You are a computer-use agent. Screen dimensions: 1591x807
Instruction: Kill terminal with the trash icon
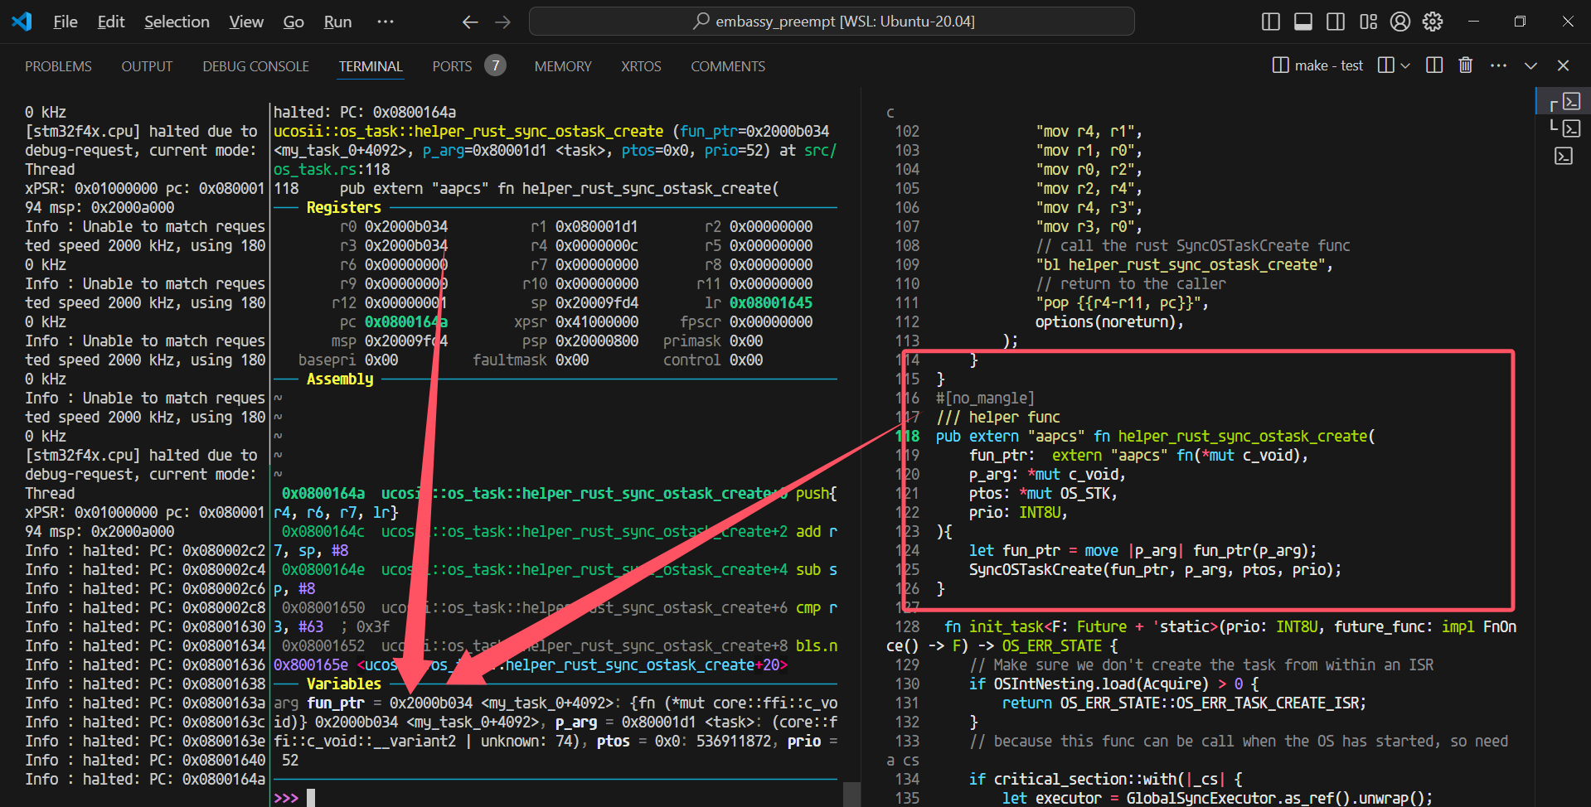coord(1466,65)
